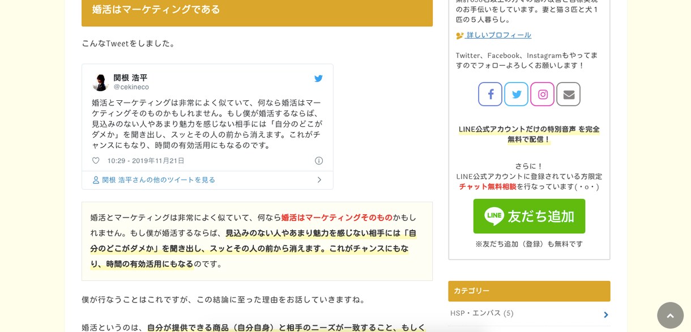
Task: Open the Facebook profile icon
Action: pyautogui.click(x=490, y=94)
